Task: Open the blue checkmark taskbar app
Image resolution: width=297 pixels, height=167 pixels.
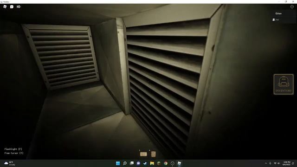Action: 145,163
